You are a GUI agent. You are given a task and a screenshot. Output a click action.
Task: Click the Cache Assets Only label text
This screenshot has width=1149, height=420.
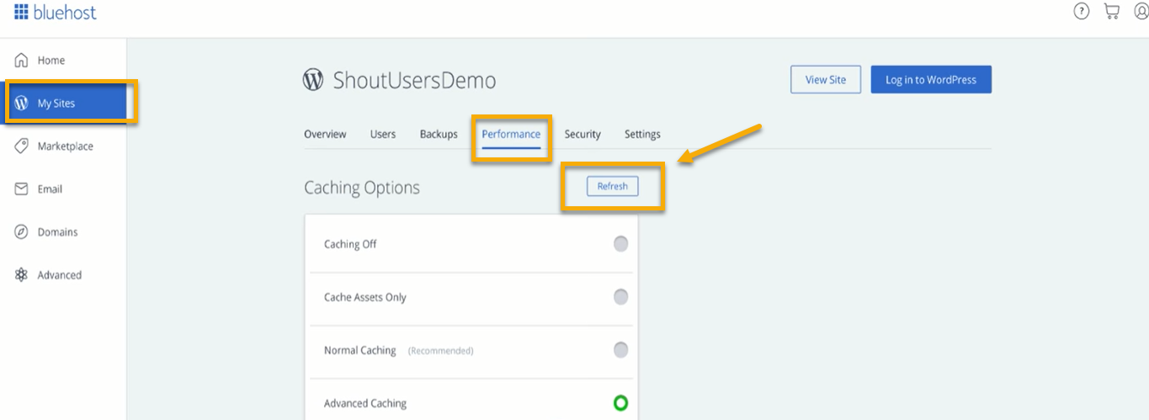click(365, 297)
